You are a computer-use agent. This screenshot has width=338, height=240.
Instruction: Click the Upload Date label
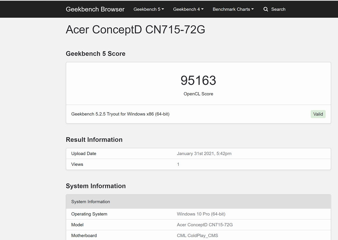click(83, 154)
